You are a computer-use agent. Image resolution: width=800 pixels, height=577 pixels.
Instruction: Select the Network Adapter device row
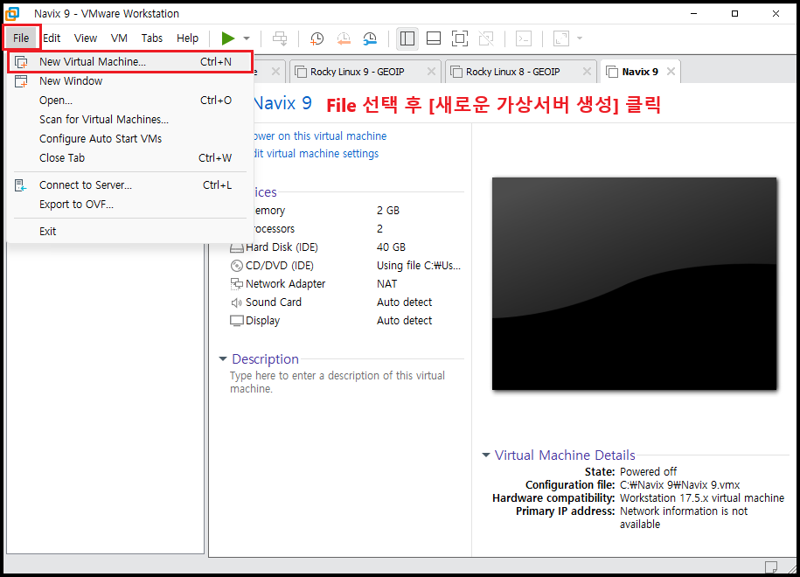[x=346, y=284]
